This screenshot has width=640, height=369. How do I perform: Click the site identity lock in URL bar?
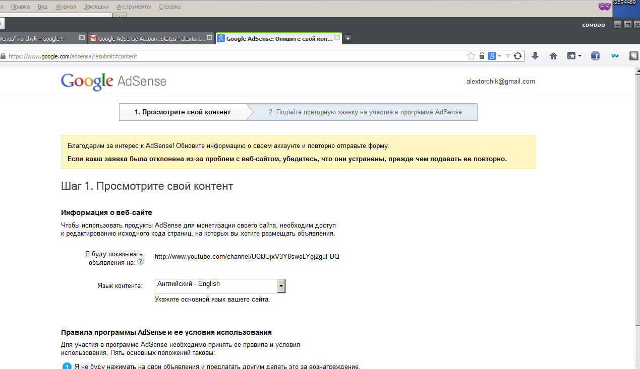tap(3, 56)
